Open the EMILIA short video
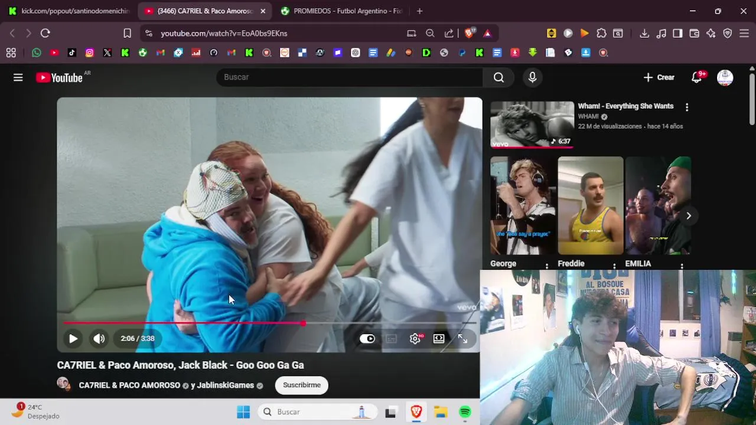 pos(658,205)
